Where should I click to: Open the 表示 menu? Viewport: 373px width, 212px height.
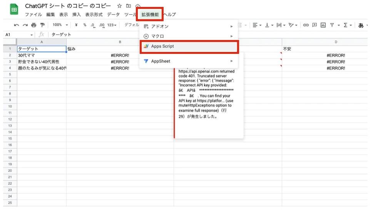64,15
